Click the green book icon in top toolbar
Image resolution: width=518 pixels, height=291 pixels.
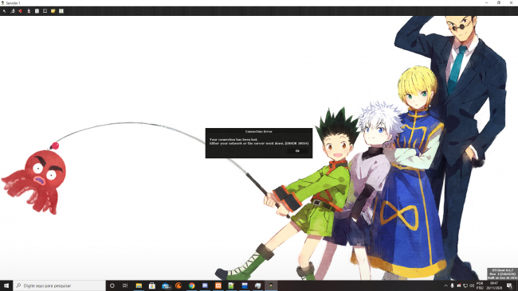click(x=61, y=11)
